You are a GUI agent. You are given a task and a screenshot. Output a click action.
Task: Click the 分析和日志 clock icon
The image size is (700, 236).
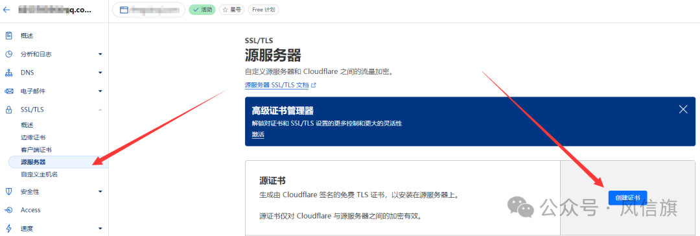click(x=8, y=54)
